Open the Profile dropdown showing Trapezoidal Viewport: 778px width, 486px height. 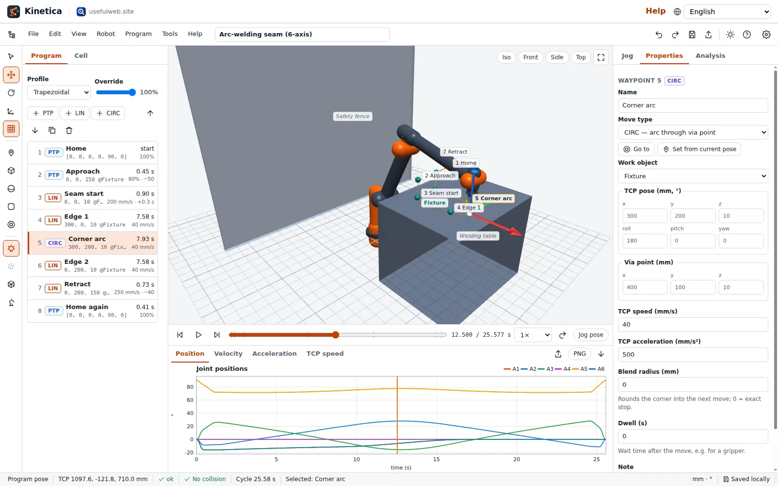coord(59,92)
